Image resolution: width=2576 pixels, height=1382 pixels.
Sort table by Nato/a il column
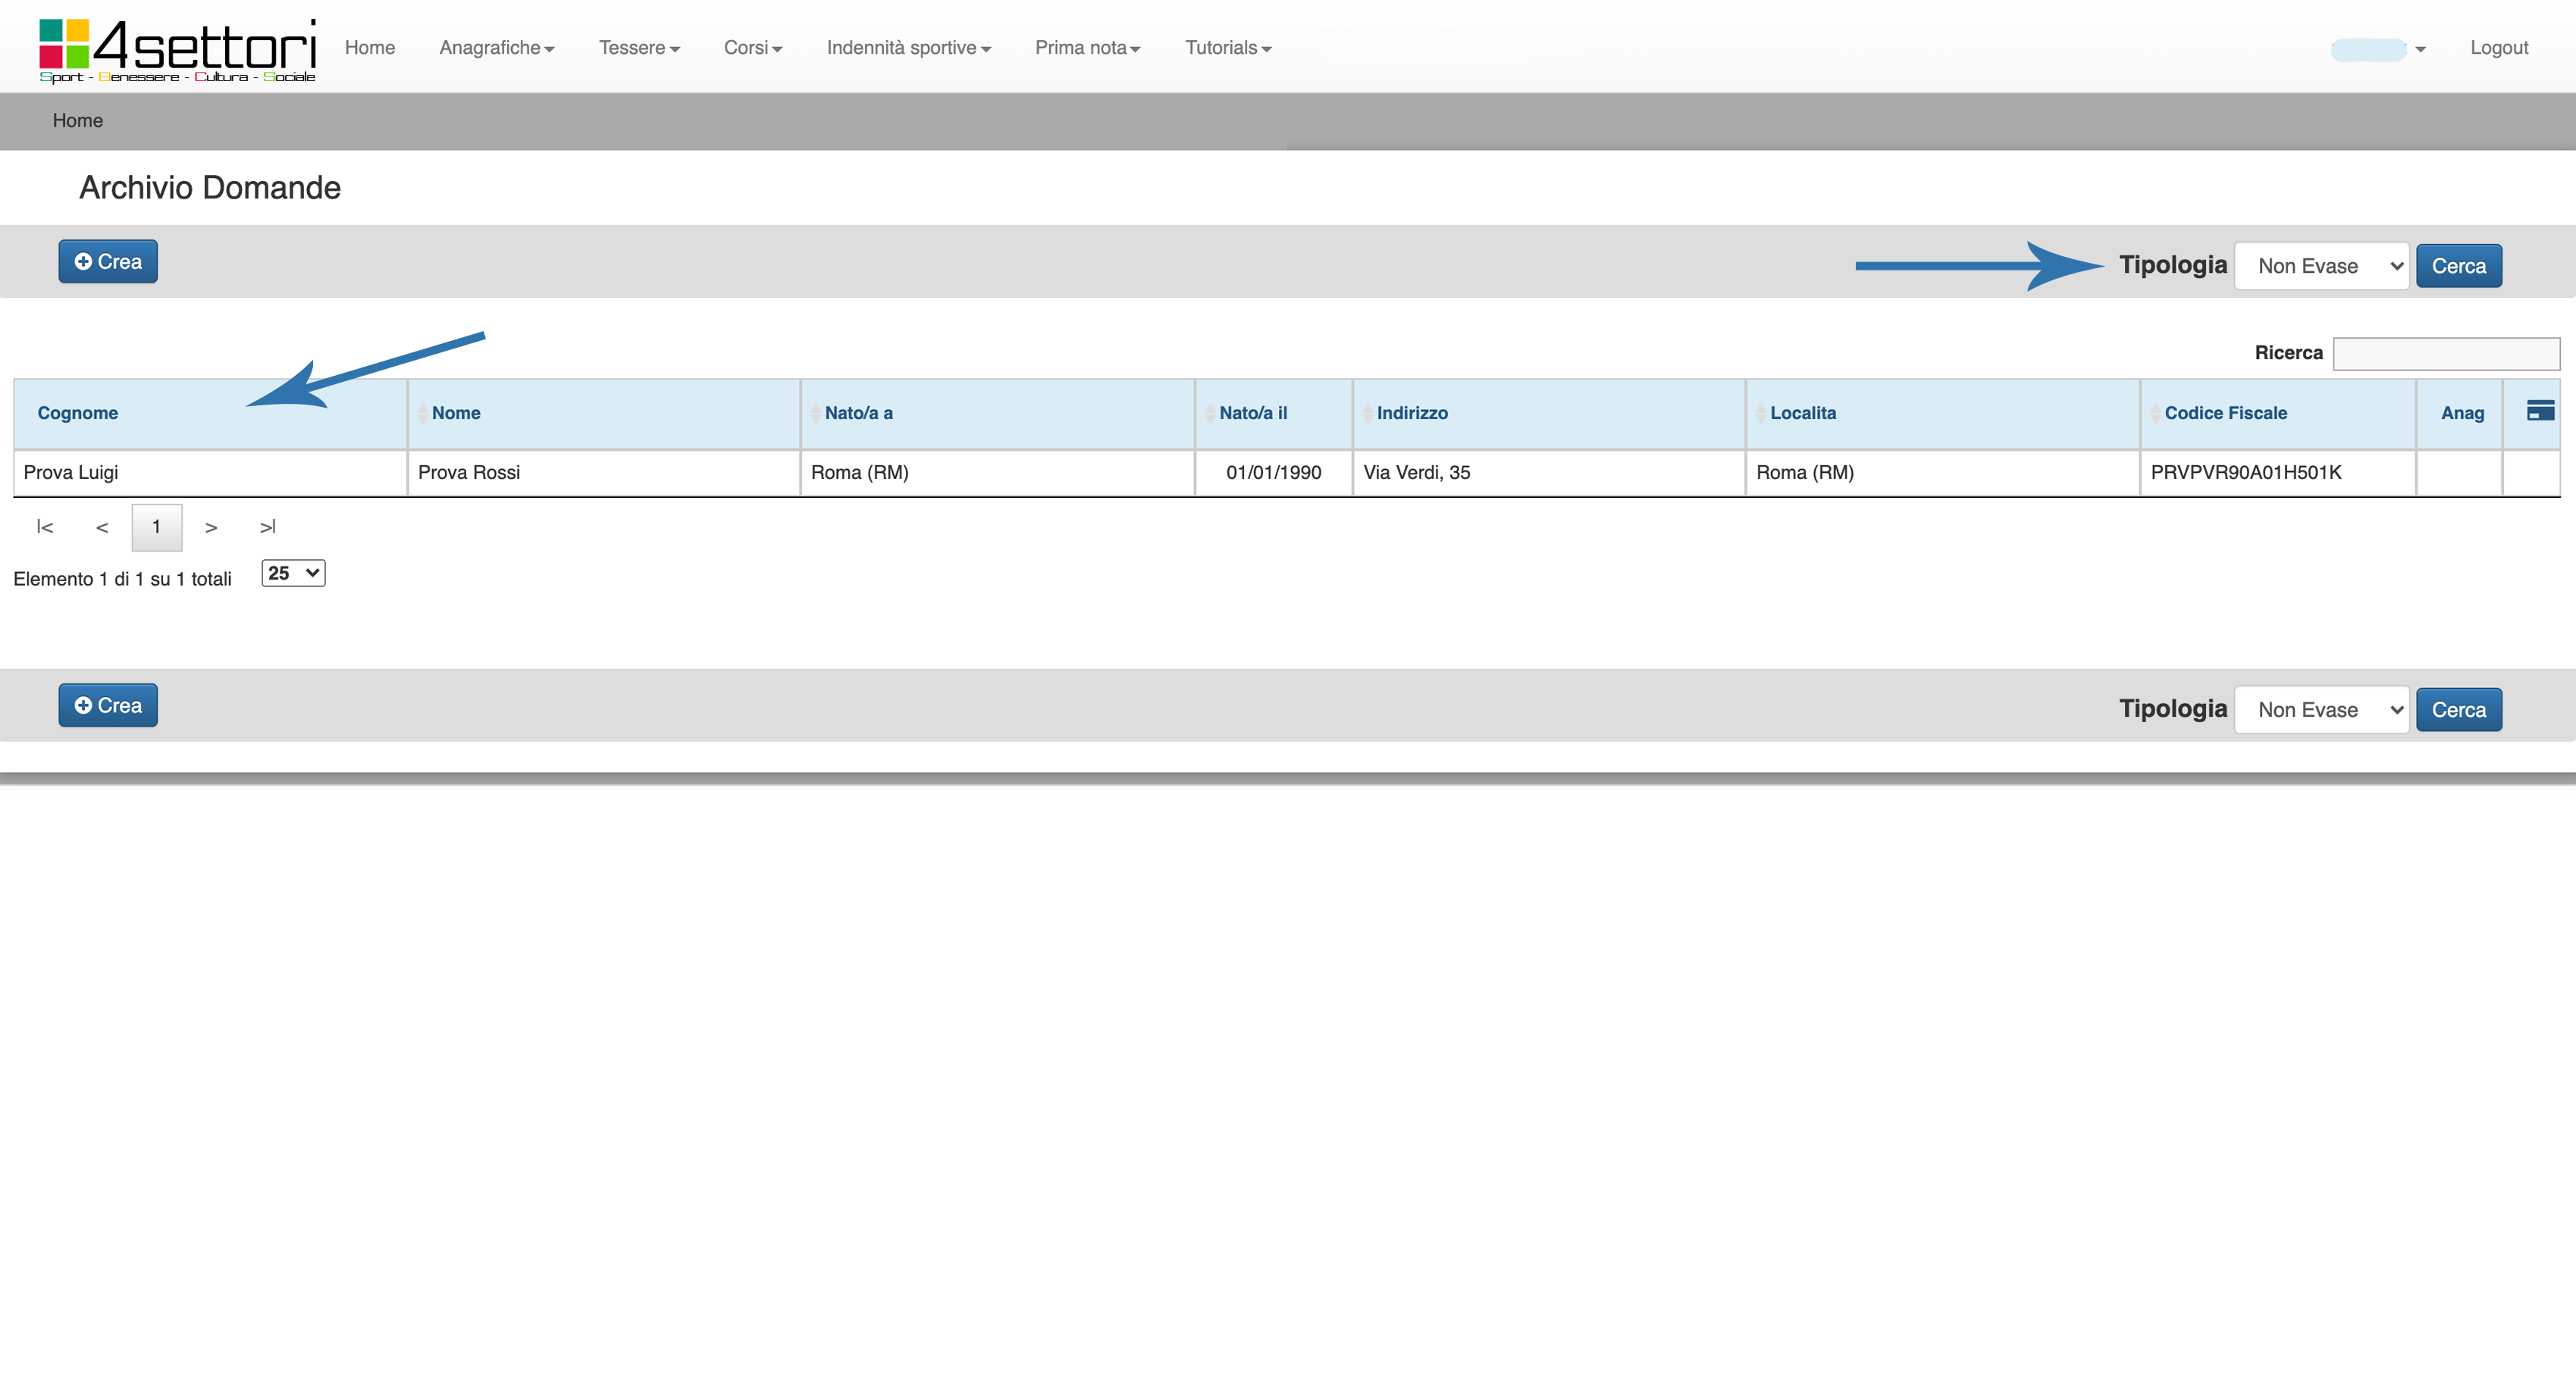[x=1253, y=413]
